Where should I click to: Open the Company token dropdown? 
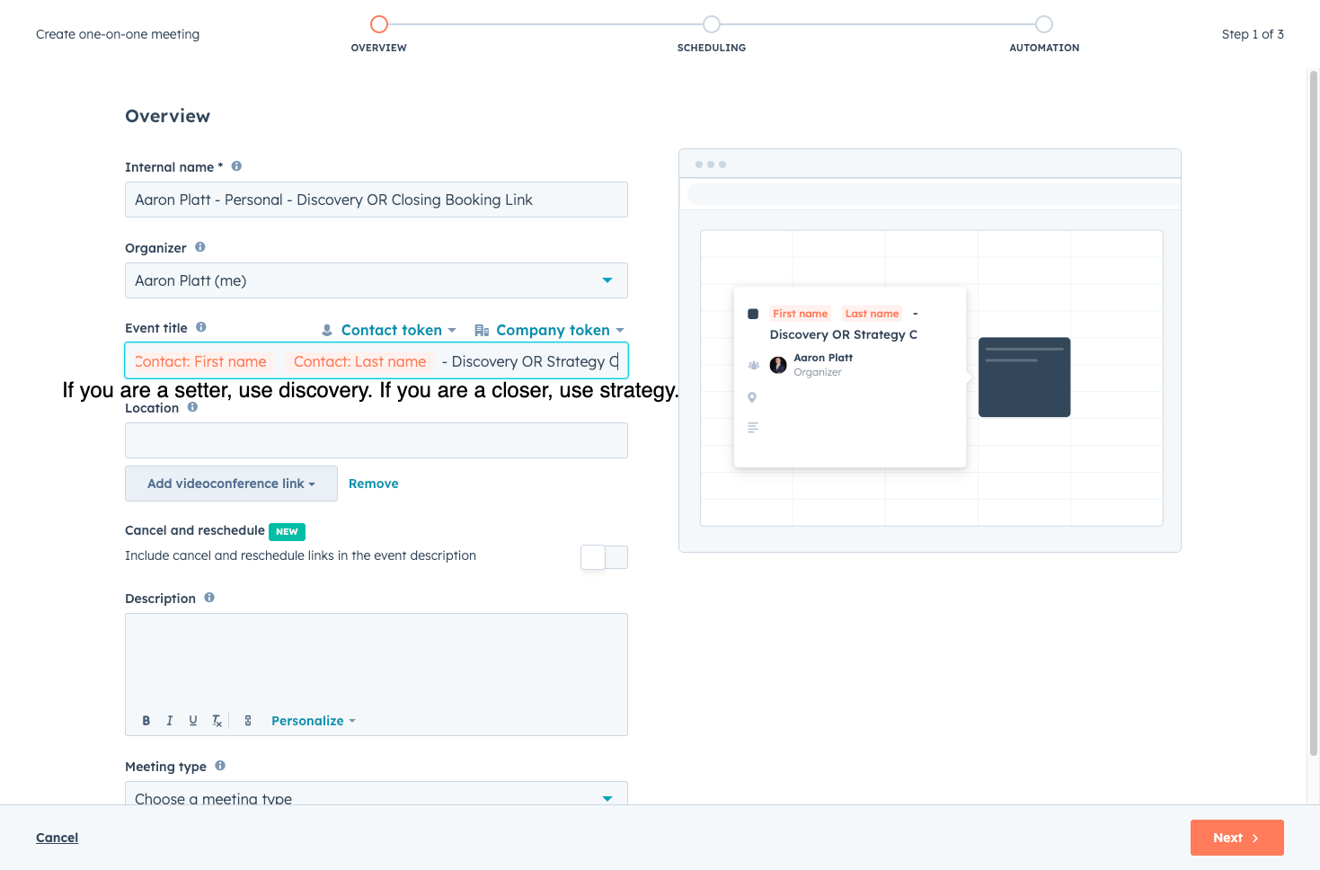coord(549,330)
